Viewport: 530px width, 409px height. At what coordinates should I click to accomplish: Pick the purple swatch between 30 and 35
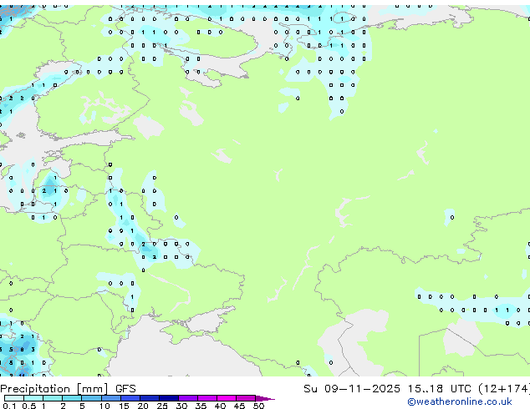point(188,398)
